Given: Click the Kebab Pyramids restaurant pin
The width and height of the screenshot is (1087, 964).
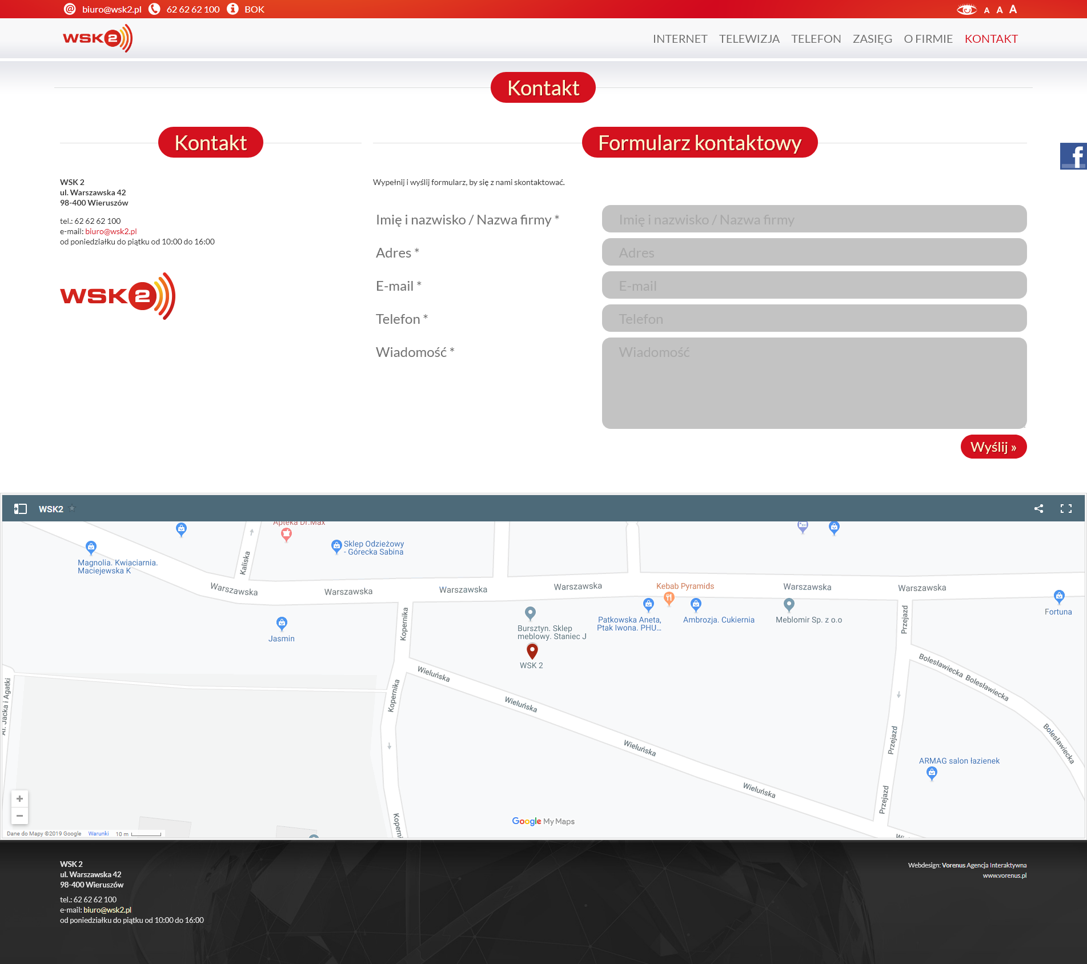Looking at the screenshot, I should (669, 598).
